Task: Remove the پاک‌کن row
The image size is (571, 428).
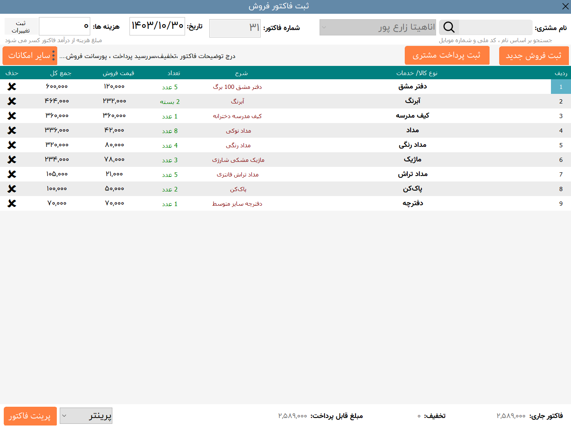Action: 12,189
